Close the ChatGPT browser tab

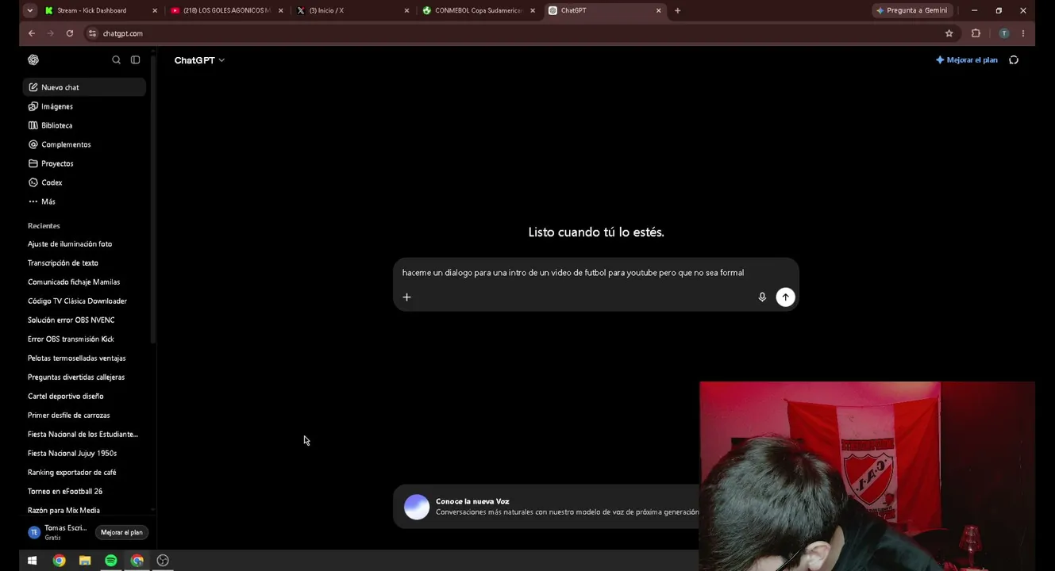[658, 10]
